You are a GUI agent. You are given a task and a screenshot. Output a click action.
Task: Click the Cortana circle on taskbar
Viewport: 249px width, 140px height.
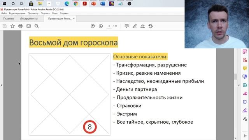point(13,3)
